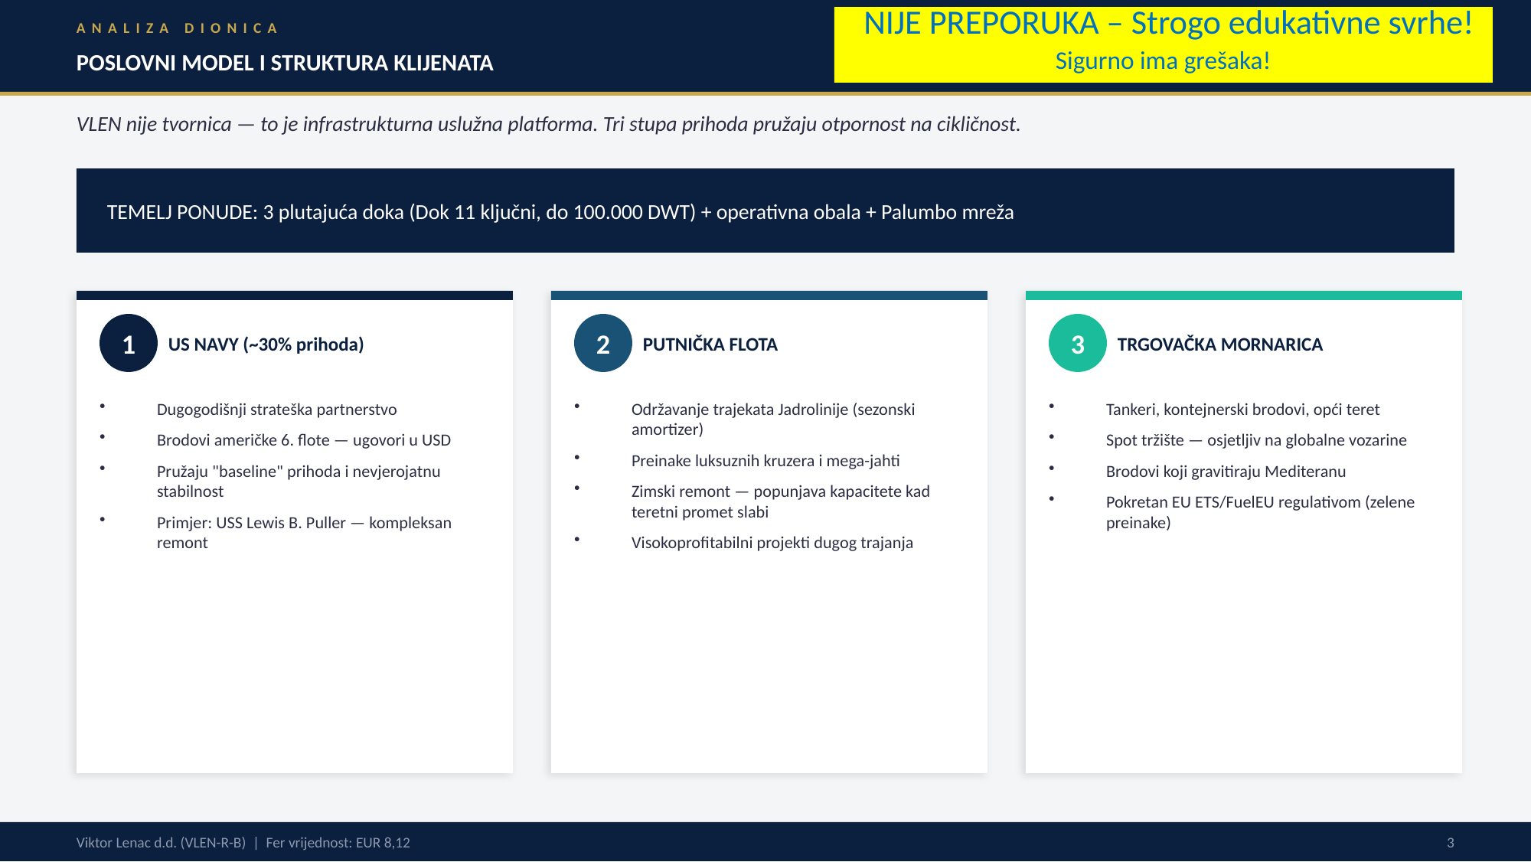The height and width of the screenshot is (862, 1531).
Task: Click the yellow NIJE PREPORUKA warning banner
Action: 1163,44
